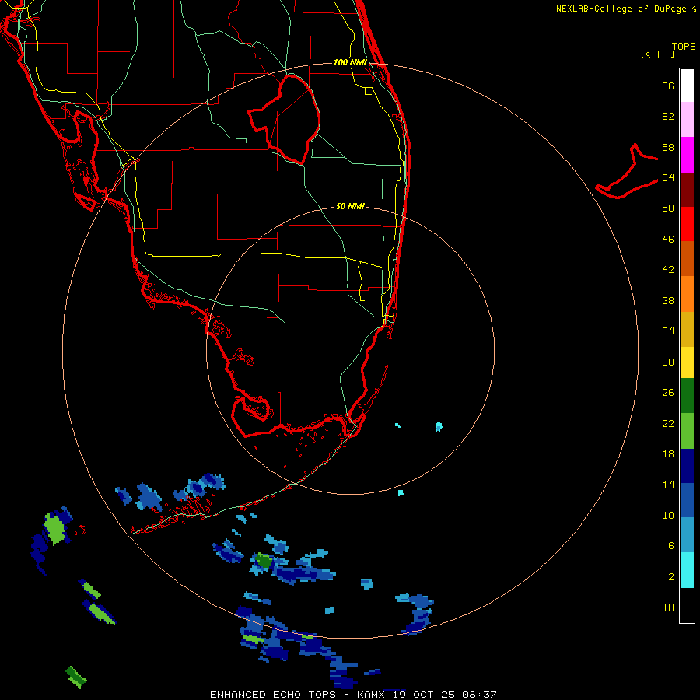Click the 38 legend value

click(668, 300)
